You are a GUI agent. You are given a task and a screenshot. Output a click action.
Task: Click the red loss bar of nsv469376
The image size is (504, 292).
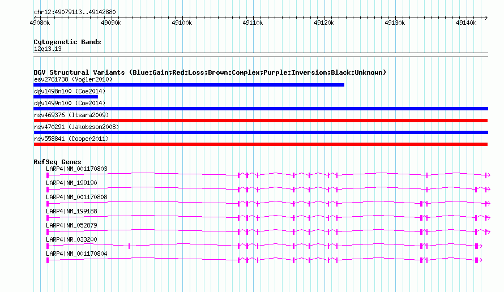point(260,121)
